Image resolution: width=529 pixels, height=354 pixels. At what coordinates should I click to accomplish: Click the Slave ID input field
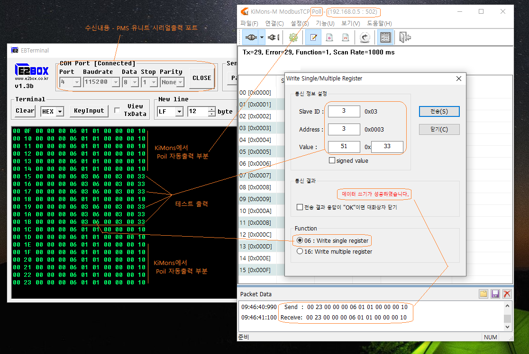[344, 111]
